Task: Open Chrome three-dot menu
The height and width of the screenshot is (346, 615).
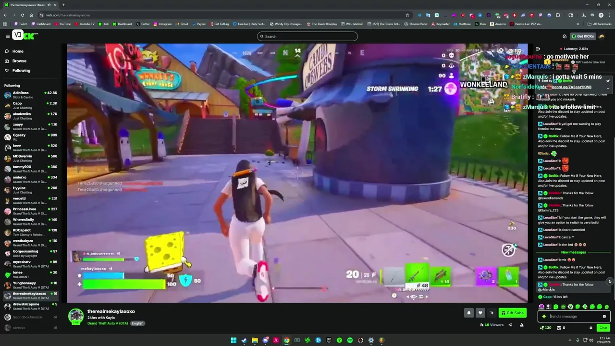Action: pyautogui.click(x=610, y=15)
